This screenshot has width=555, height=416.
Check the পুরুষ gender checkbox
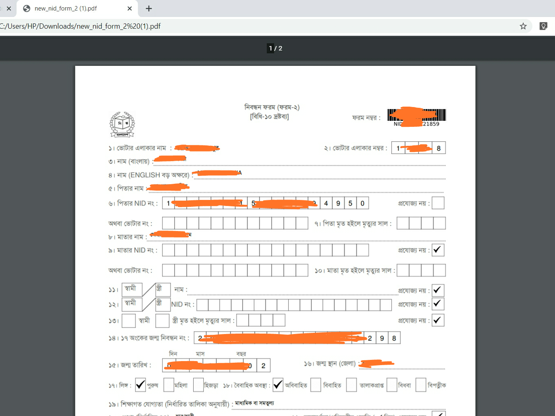[x=140, y=384]
